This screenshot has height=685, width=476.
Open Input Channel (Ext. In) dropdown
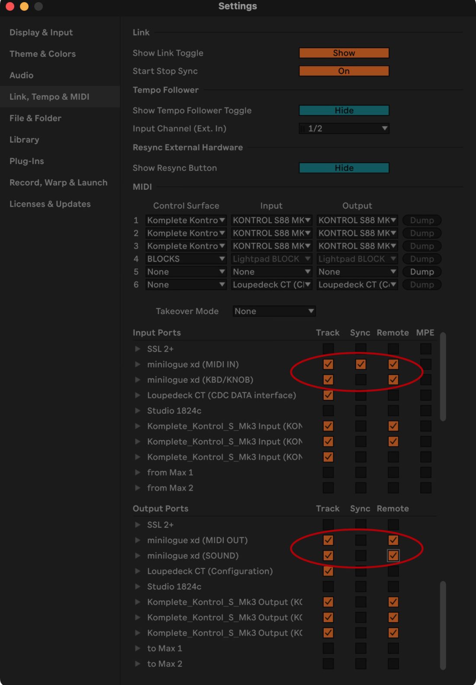344,128
